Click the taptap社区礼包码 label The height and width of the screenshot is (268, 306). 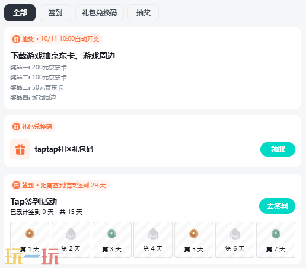click(x=64, y=149)
